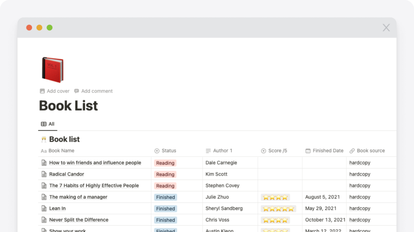Click the select icon in Score /5 header

tap(264, 151)
